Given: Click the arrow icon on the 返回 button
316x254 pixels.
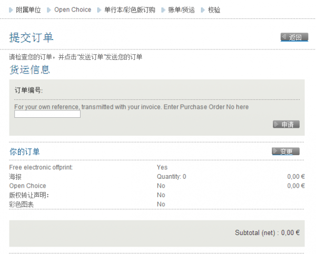Looking at the screenshot, I should click(285, 37).
